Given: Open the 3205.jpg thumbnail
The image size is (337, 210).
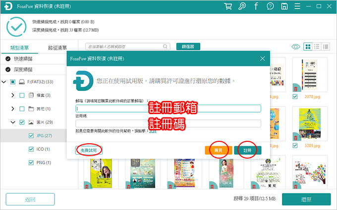Looking at the screenshot, I should click(310, 124).
